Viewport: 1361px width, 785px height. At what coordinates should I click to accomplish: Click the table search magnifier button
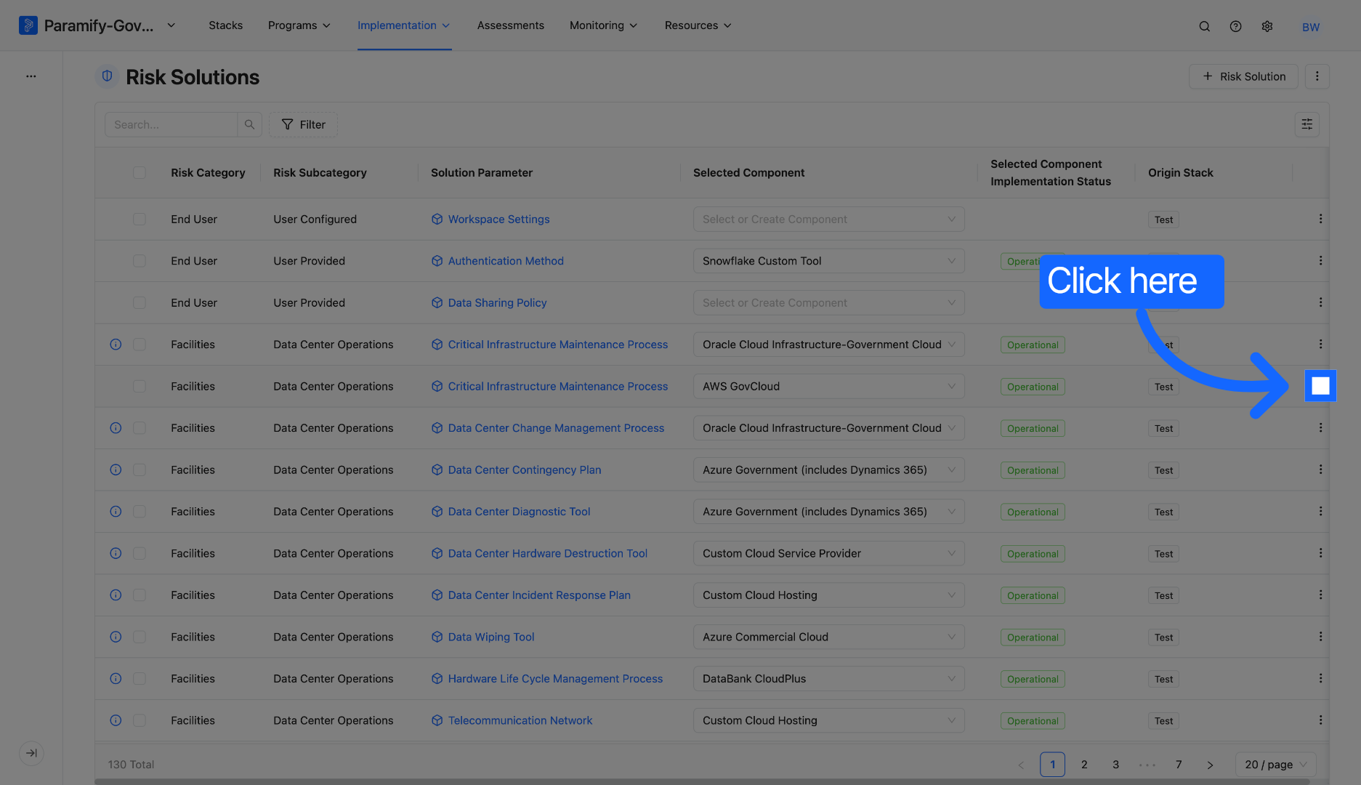click(249, 124)
